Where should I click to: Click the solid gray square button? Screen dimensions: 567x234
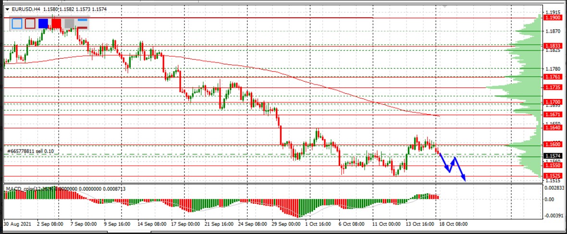(69, 24)
